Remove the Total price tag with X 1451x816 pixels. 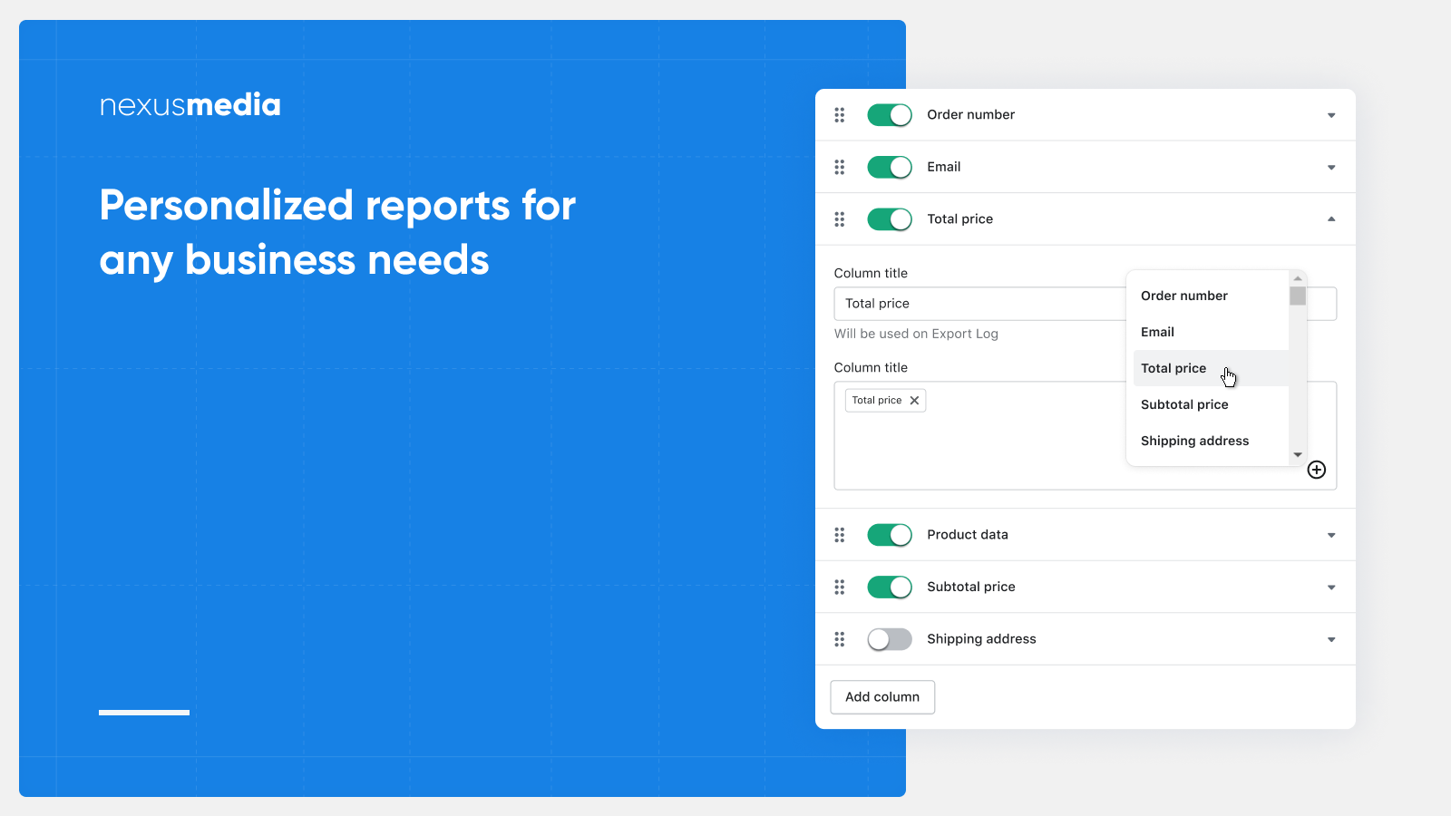(x=914, y=401)
